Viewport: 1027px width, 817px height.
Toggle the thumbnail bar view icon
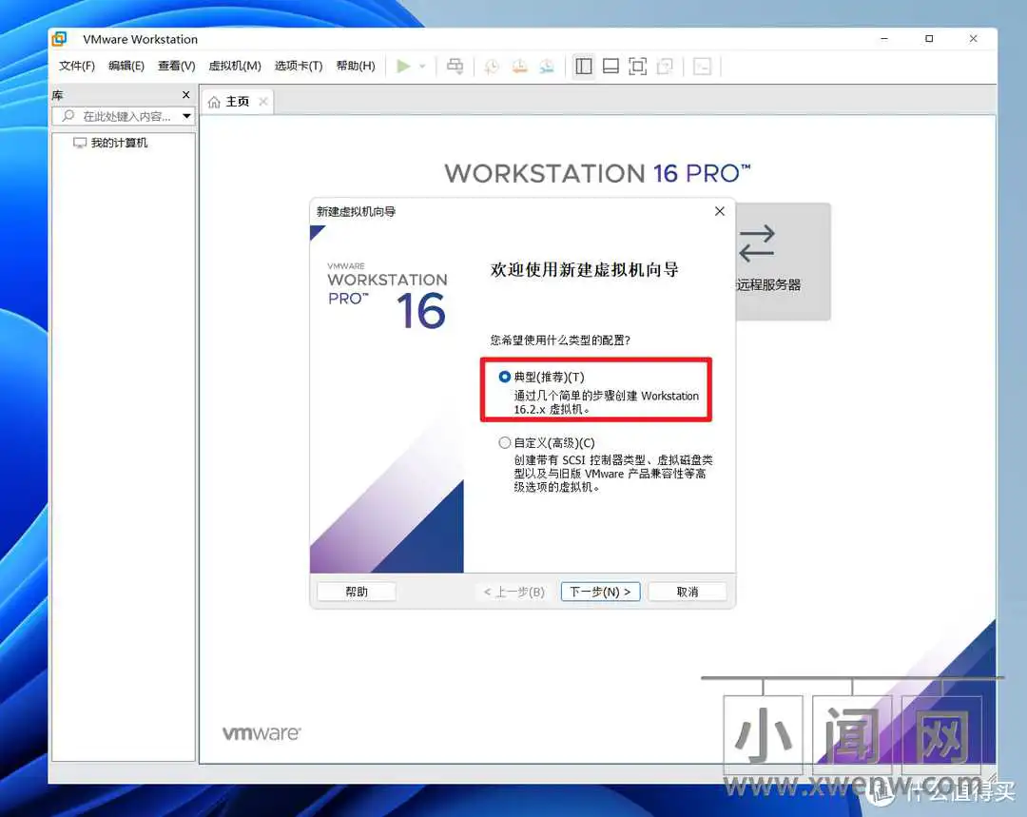pos(610,67)
